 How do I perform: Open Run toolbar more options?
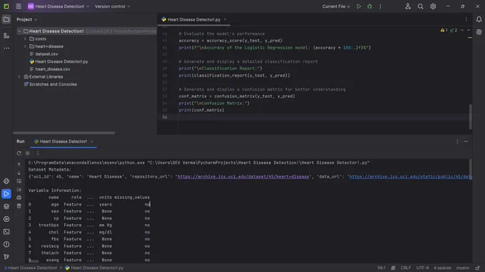pyautogui.click(x=38, y=153)
